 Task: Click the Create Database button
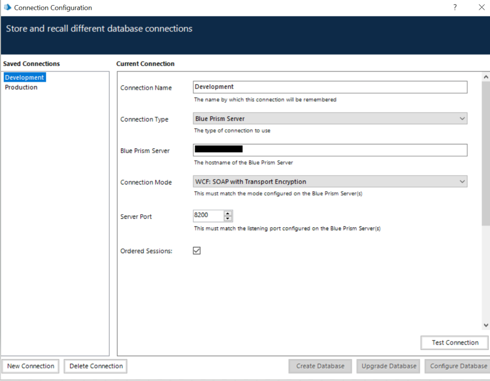(320, 366)
